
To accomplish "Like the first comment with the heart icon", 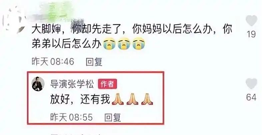I will click(x=251, y=21).
